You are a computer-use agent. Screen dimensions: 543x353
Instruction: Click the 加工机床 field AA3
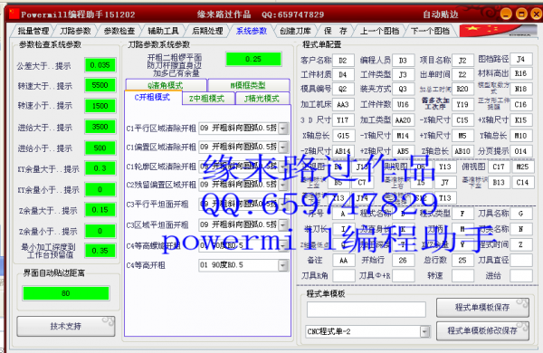point(343,104)
